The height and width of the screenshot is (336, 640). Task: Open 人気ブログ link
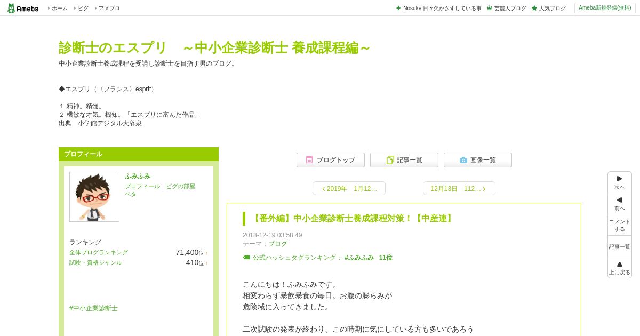click(552, 9)
